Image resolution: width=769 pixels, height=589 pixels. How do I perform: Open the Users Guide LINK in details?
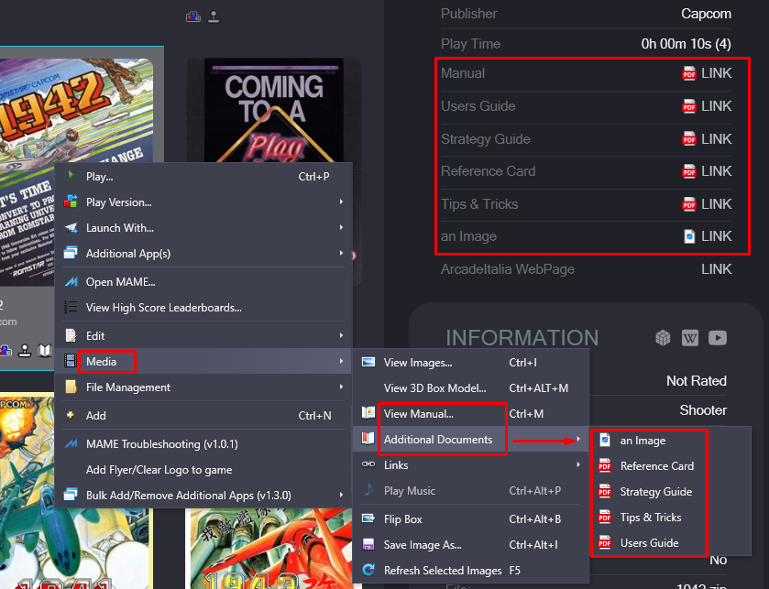tap(716, 106)
